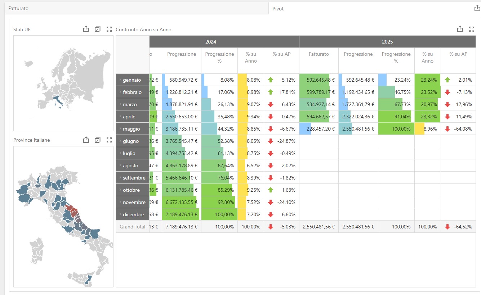Click the -64,52% Grand Total cell
481x295 pixels.
click(458, 227)
